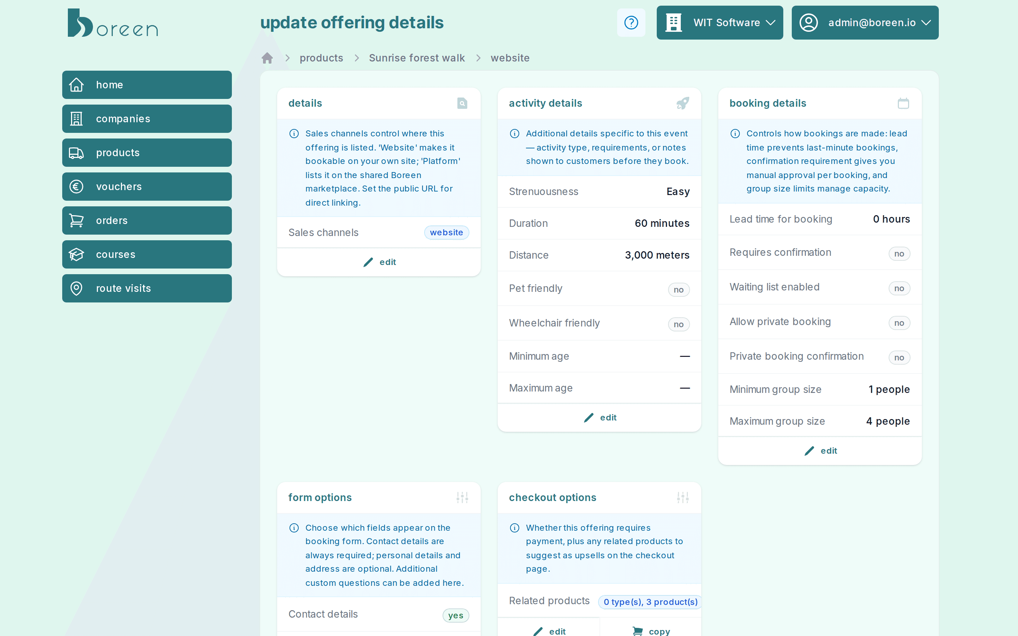This screenshot has width=1018, height=636.
Task: Expand the WIT Software company dropdown
Action: 719,23
